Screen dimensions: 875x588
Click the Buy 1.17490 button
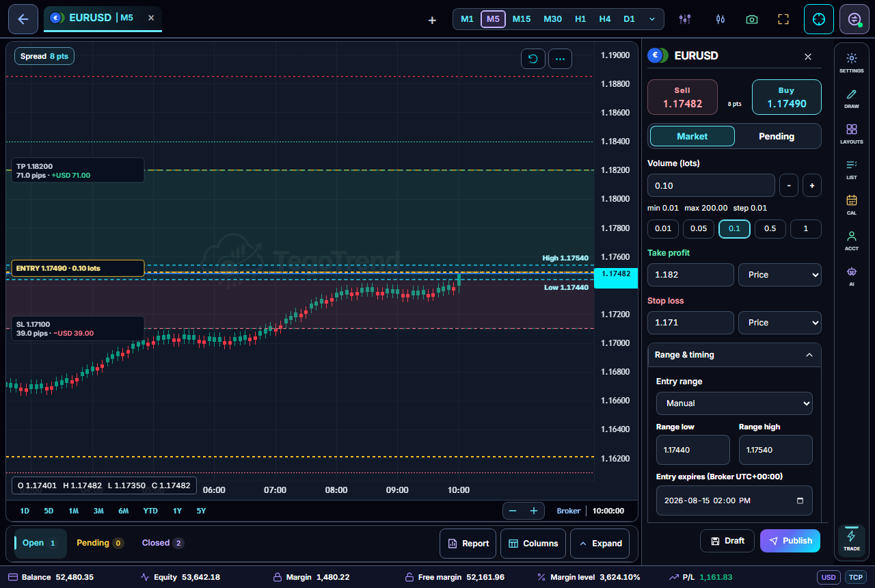point(787,97)
